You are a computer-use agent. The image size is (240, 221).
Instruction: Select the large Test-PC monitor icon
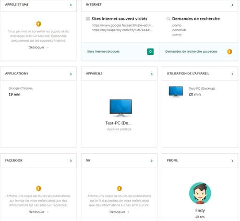(x=121, y=108)
